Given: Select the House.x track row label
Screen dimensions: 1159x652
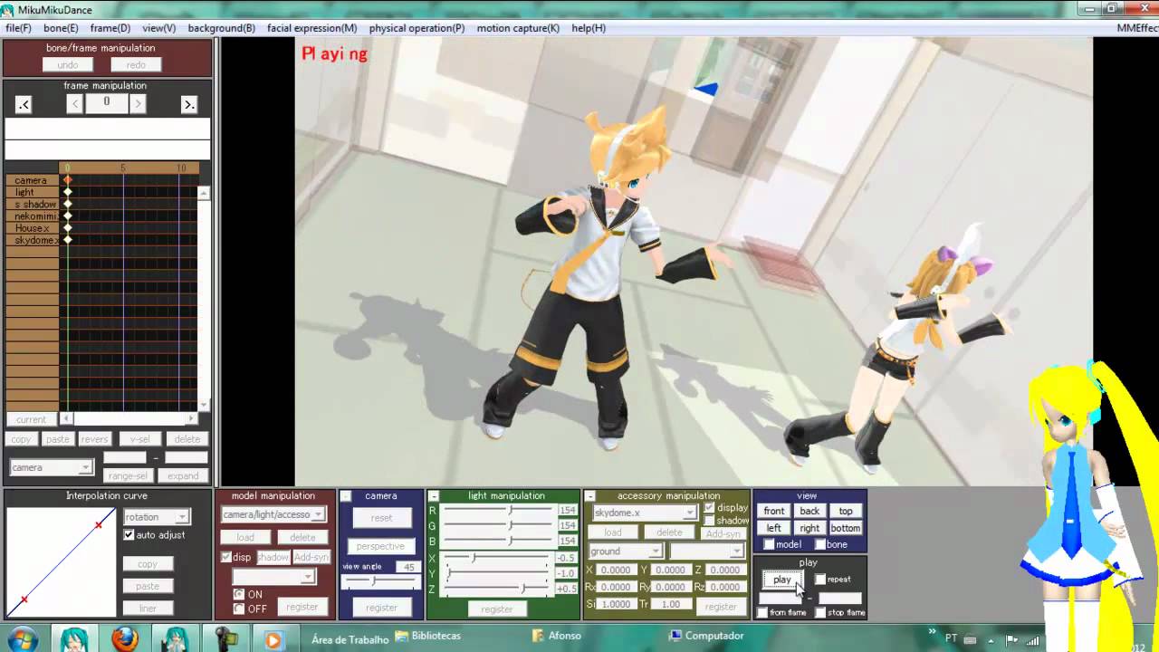Looking at the screenshot, I should coord(32,228).
